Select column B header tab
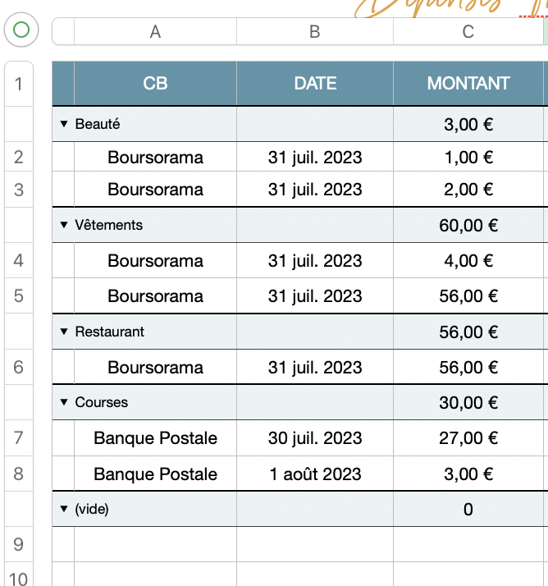Image resolution: width=548 pixels, height=586 pixels. (315, 31)
